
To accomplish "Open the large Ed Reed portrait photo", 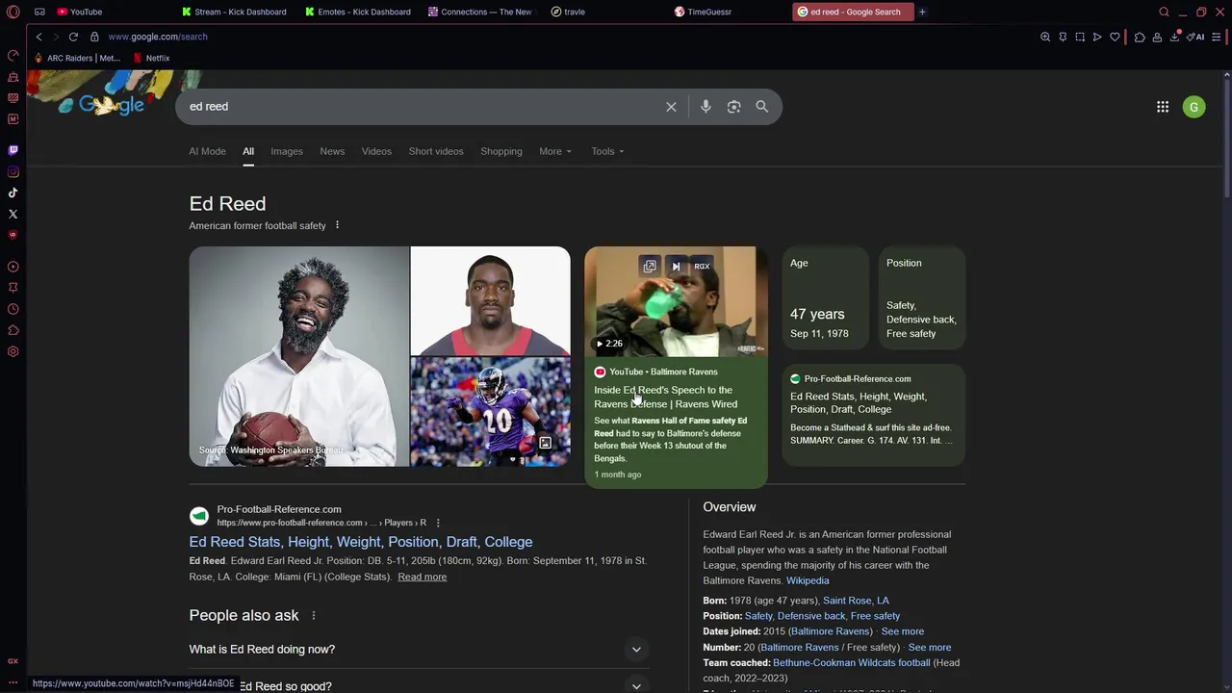I will (x=299, y=356).
